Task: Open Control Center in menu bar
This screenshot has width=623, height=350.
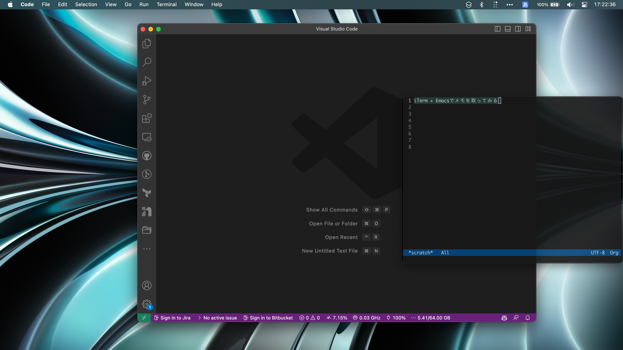Action: (x=584, y=5)
